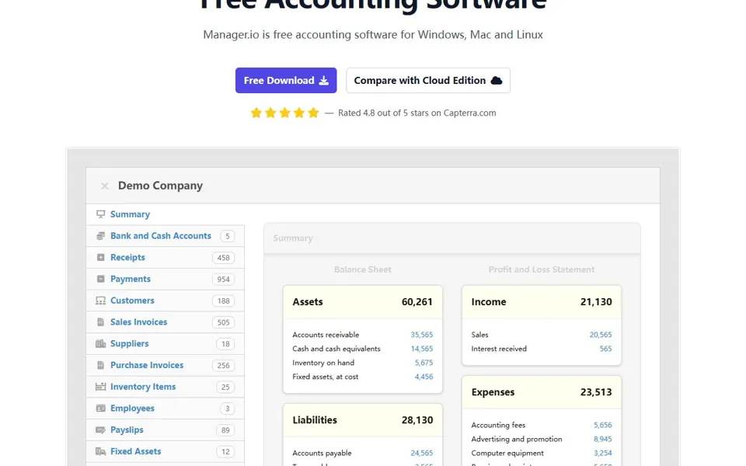The width and height of the screenshot is (746, 466).
Task: Click the Sales Invoices count badge 505
Action: pos(224,322)
